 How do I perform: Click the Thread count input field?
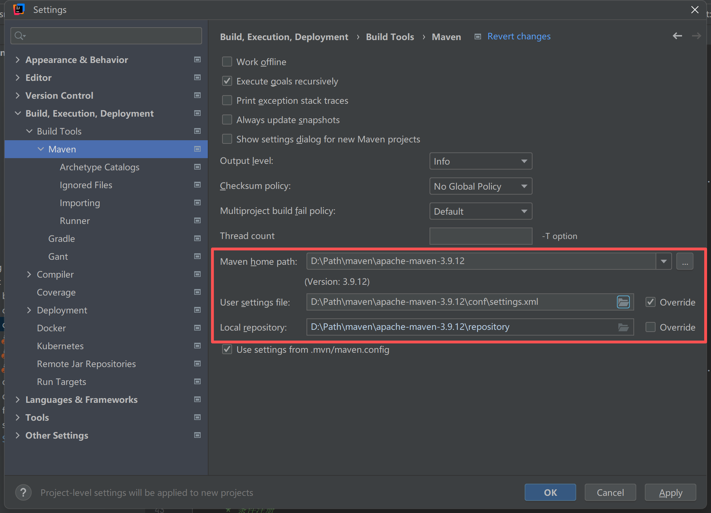click(480, 236)
